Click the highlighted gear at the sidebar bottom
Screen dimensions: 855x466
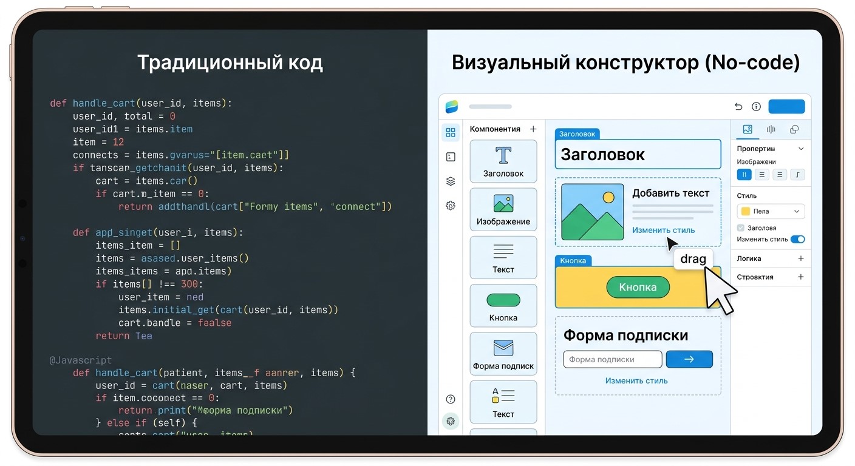tap(451, 421)
